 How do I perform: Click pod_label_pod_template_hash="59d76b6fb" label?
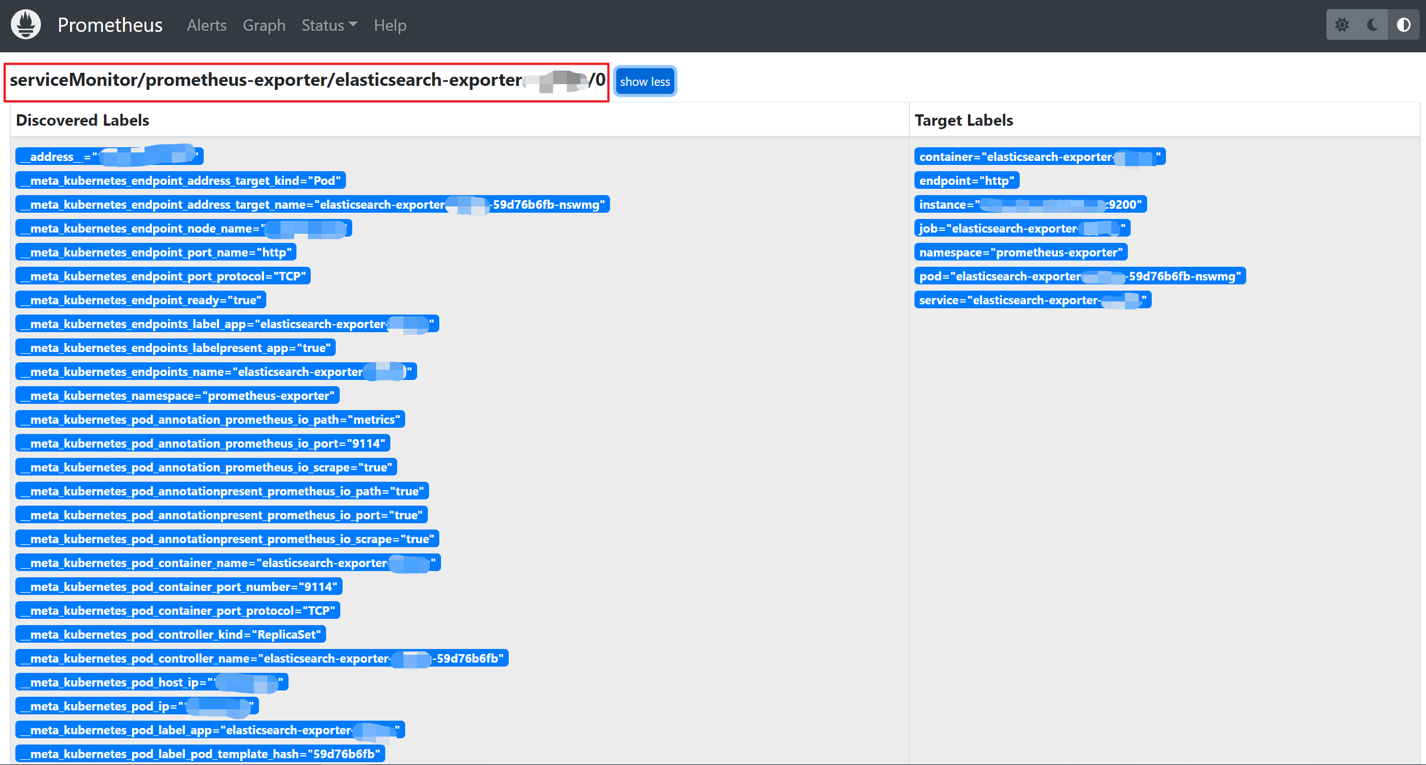200,754
